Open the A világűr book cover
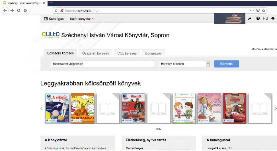 (x=57, y=108)
